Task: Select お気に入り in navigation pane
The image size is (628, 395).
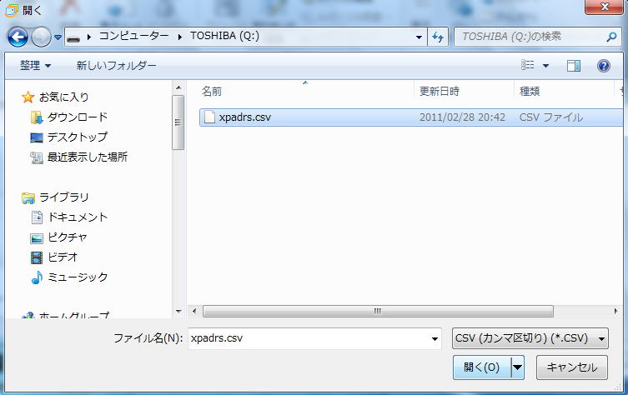Action: pyautogui.click(x=64, y=97)
